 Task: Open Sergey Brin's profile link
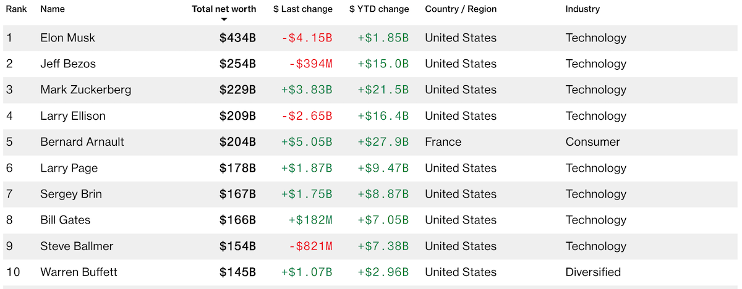click(71, 194)
